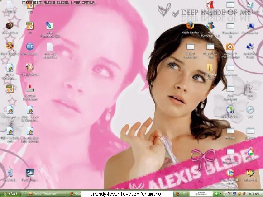This screenshot has width=263, height=197.
Task: Click the green arrow go button
Action: point(216,194)
